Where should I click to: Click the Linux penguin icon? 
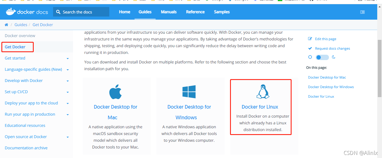[263, 91]
